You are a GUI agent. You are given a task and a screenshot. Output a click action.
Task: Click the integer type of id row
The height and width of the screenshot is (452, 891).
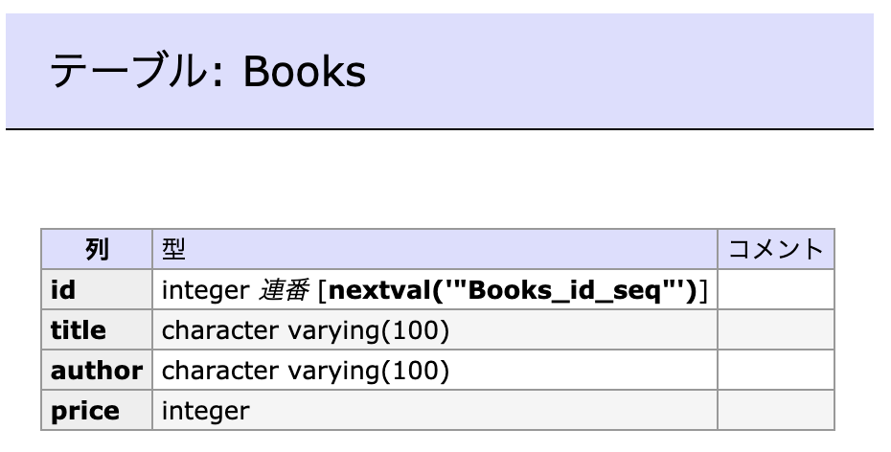(x=206, y=291)
